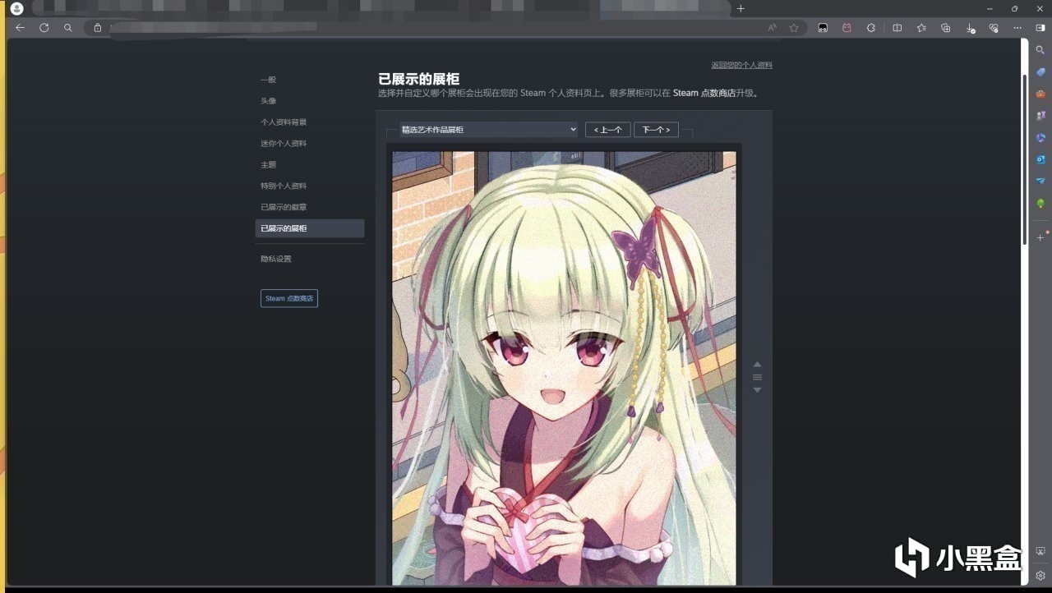Add this page to favorites with the star
The image size is (1052, 593).
click(x=794, y=28)
